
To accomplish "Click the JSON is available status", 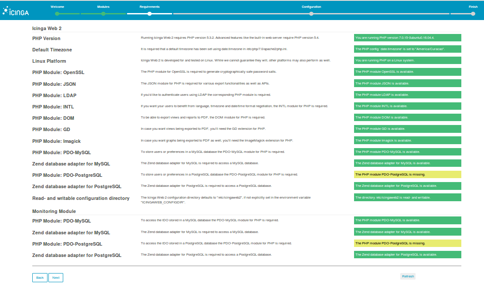I will (x=407, y=83).
